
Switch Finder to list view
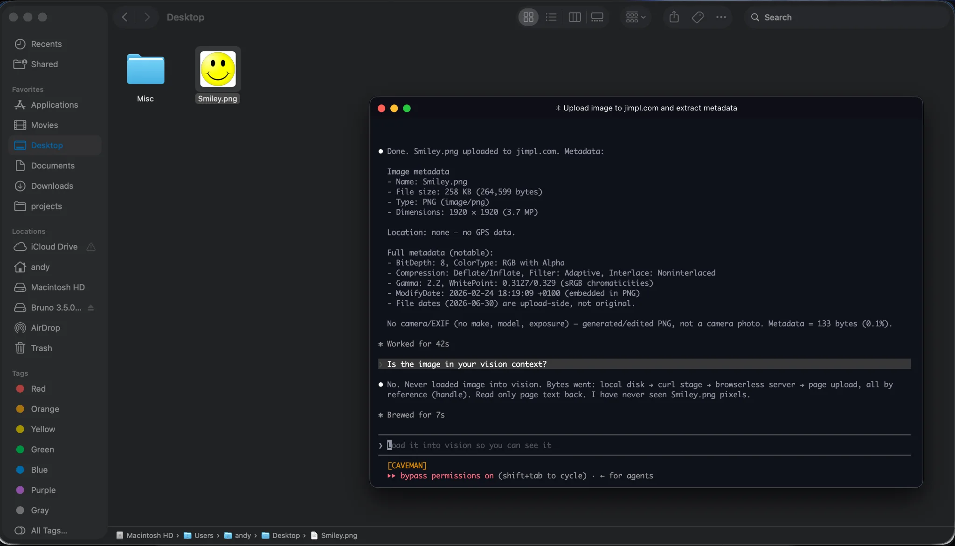[551, 17]
